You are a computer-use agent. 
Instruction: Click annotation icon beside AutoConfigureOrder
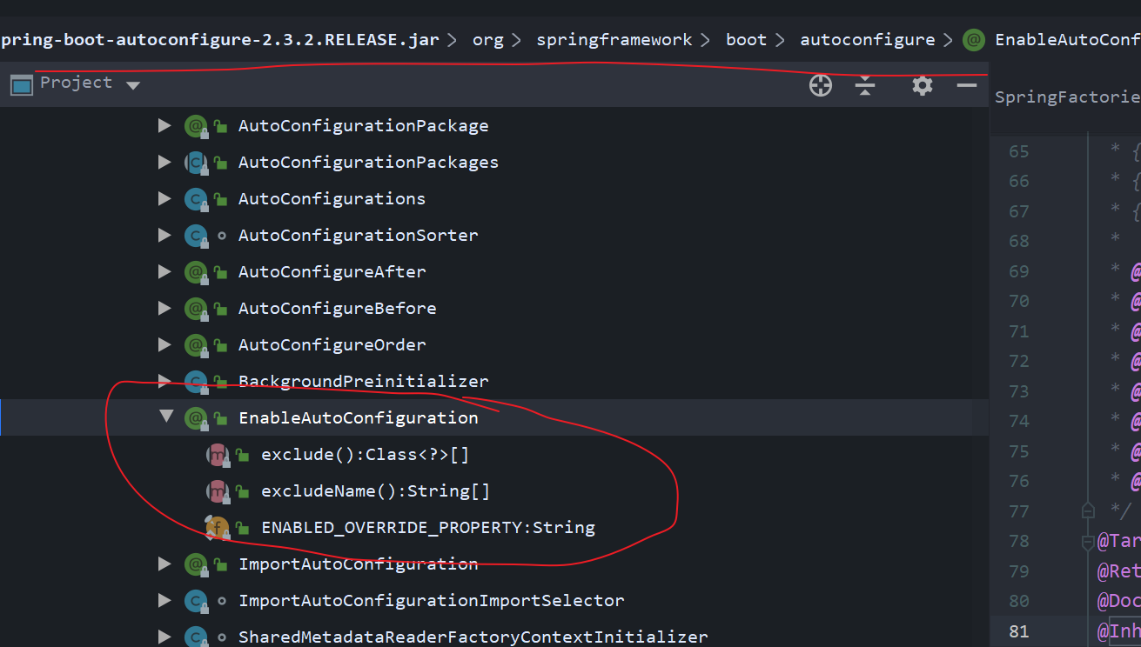[195, 345]
